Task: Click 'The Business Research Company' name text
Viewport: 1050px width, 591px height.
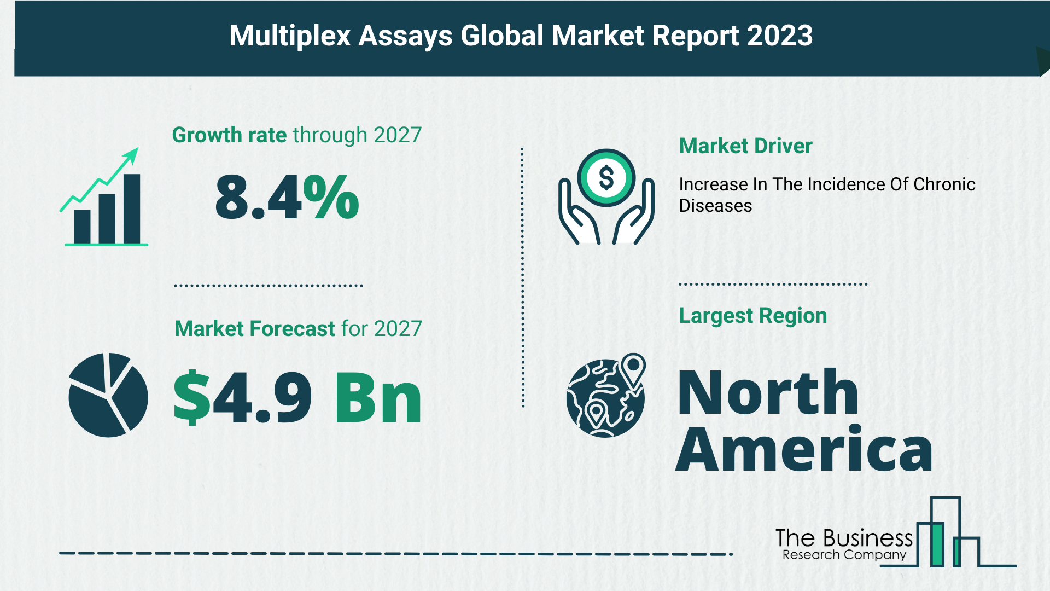Action: pyautogui.click(x=844, y=544)
